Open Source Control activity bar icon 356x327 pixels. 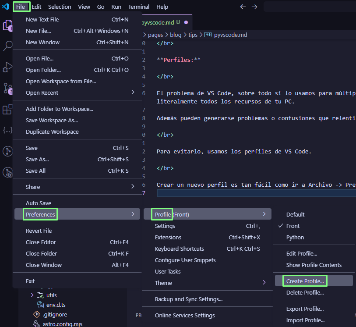[x=8, y=89]
